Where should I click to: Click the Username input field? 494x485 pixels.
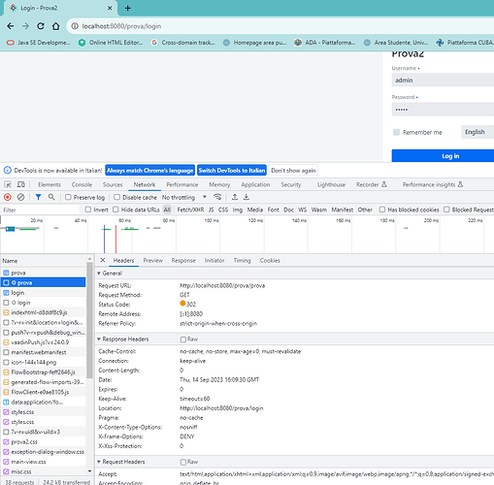coord(443,80)
